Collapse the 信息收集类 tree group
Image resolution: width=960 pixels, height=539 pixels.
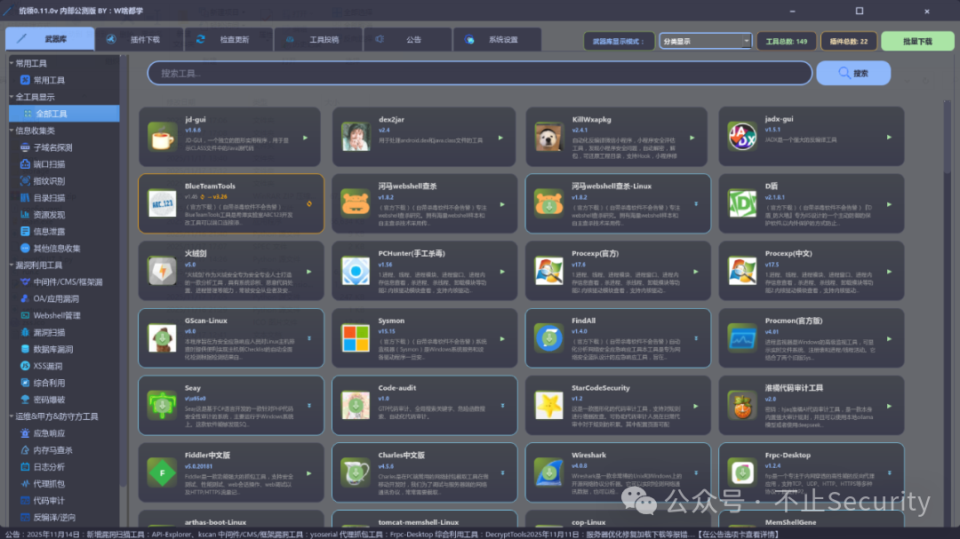pyautogui.click(x=12, y=131)
